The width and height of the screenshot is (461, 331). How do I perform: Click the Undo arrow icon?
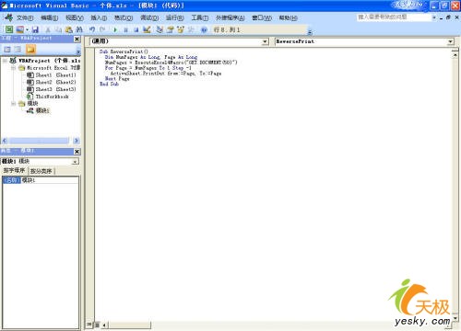click(92, 29)
